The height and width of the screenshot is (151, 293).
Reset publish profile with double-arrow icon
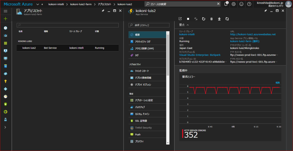[x=227, y=19]
